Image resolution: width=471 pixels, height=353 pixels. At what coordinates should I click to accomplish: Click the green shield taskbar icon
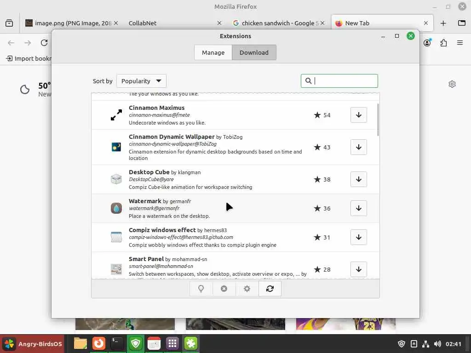[136, 343]
